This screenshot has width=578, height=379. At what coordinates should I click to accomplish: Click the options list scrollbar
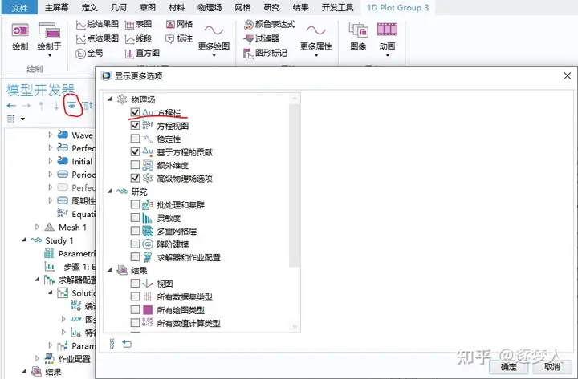click(294, 185)
